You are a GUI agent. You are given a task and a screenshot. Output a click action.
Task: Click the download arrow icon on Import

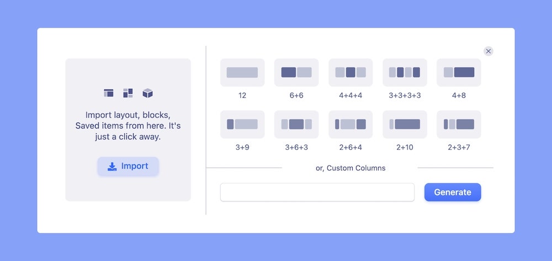[x=112, y=166]
